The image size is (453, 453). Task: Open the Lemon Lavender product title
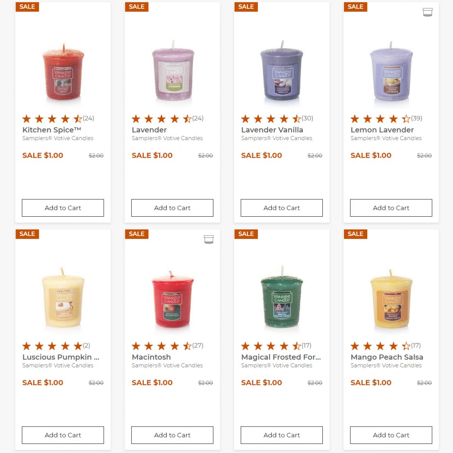[x=382, y=130]
